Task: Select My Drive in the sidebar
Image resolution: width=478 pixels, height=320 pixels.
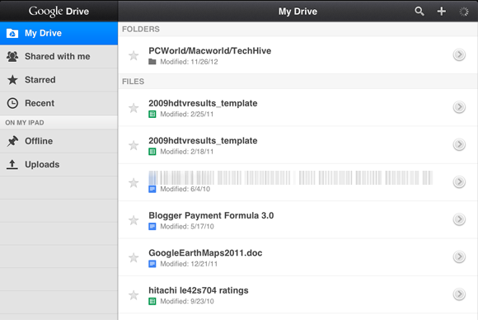Action: point(59,33)
